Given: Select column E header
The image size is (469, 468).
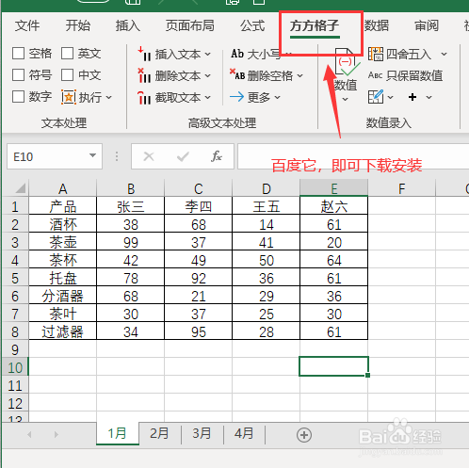Looking at the screenshot, I should [334, 188].
